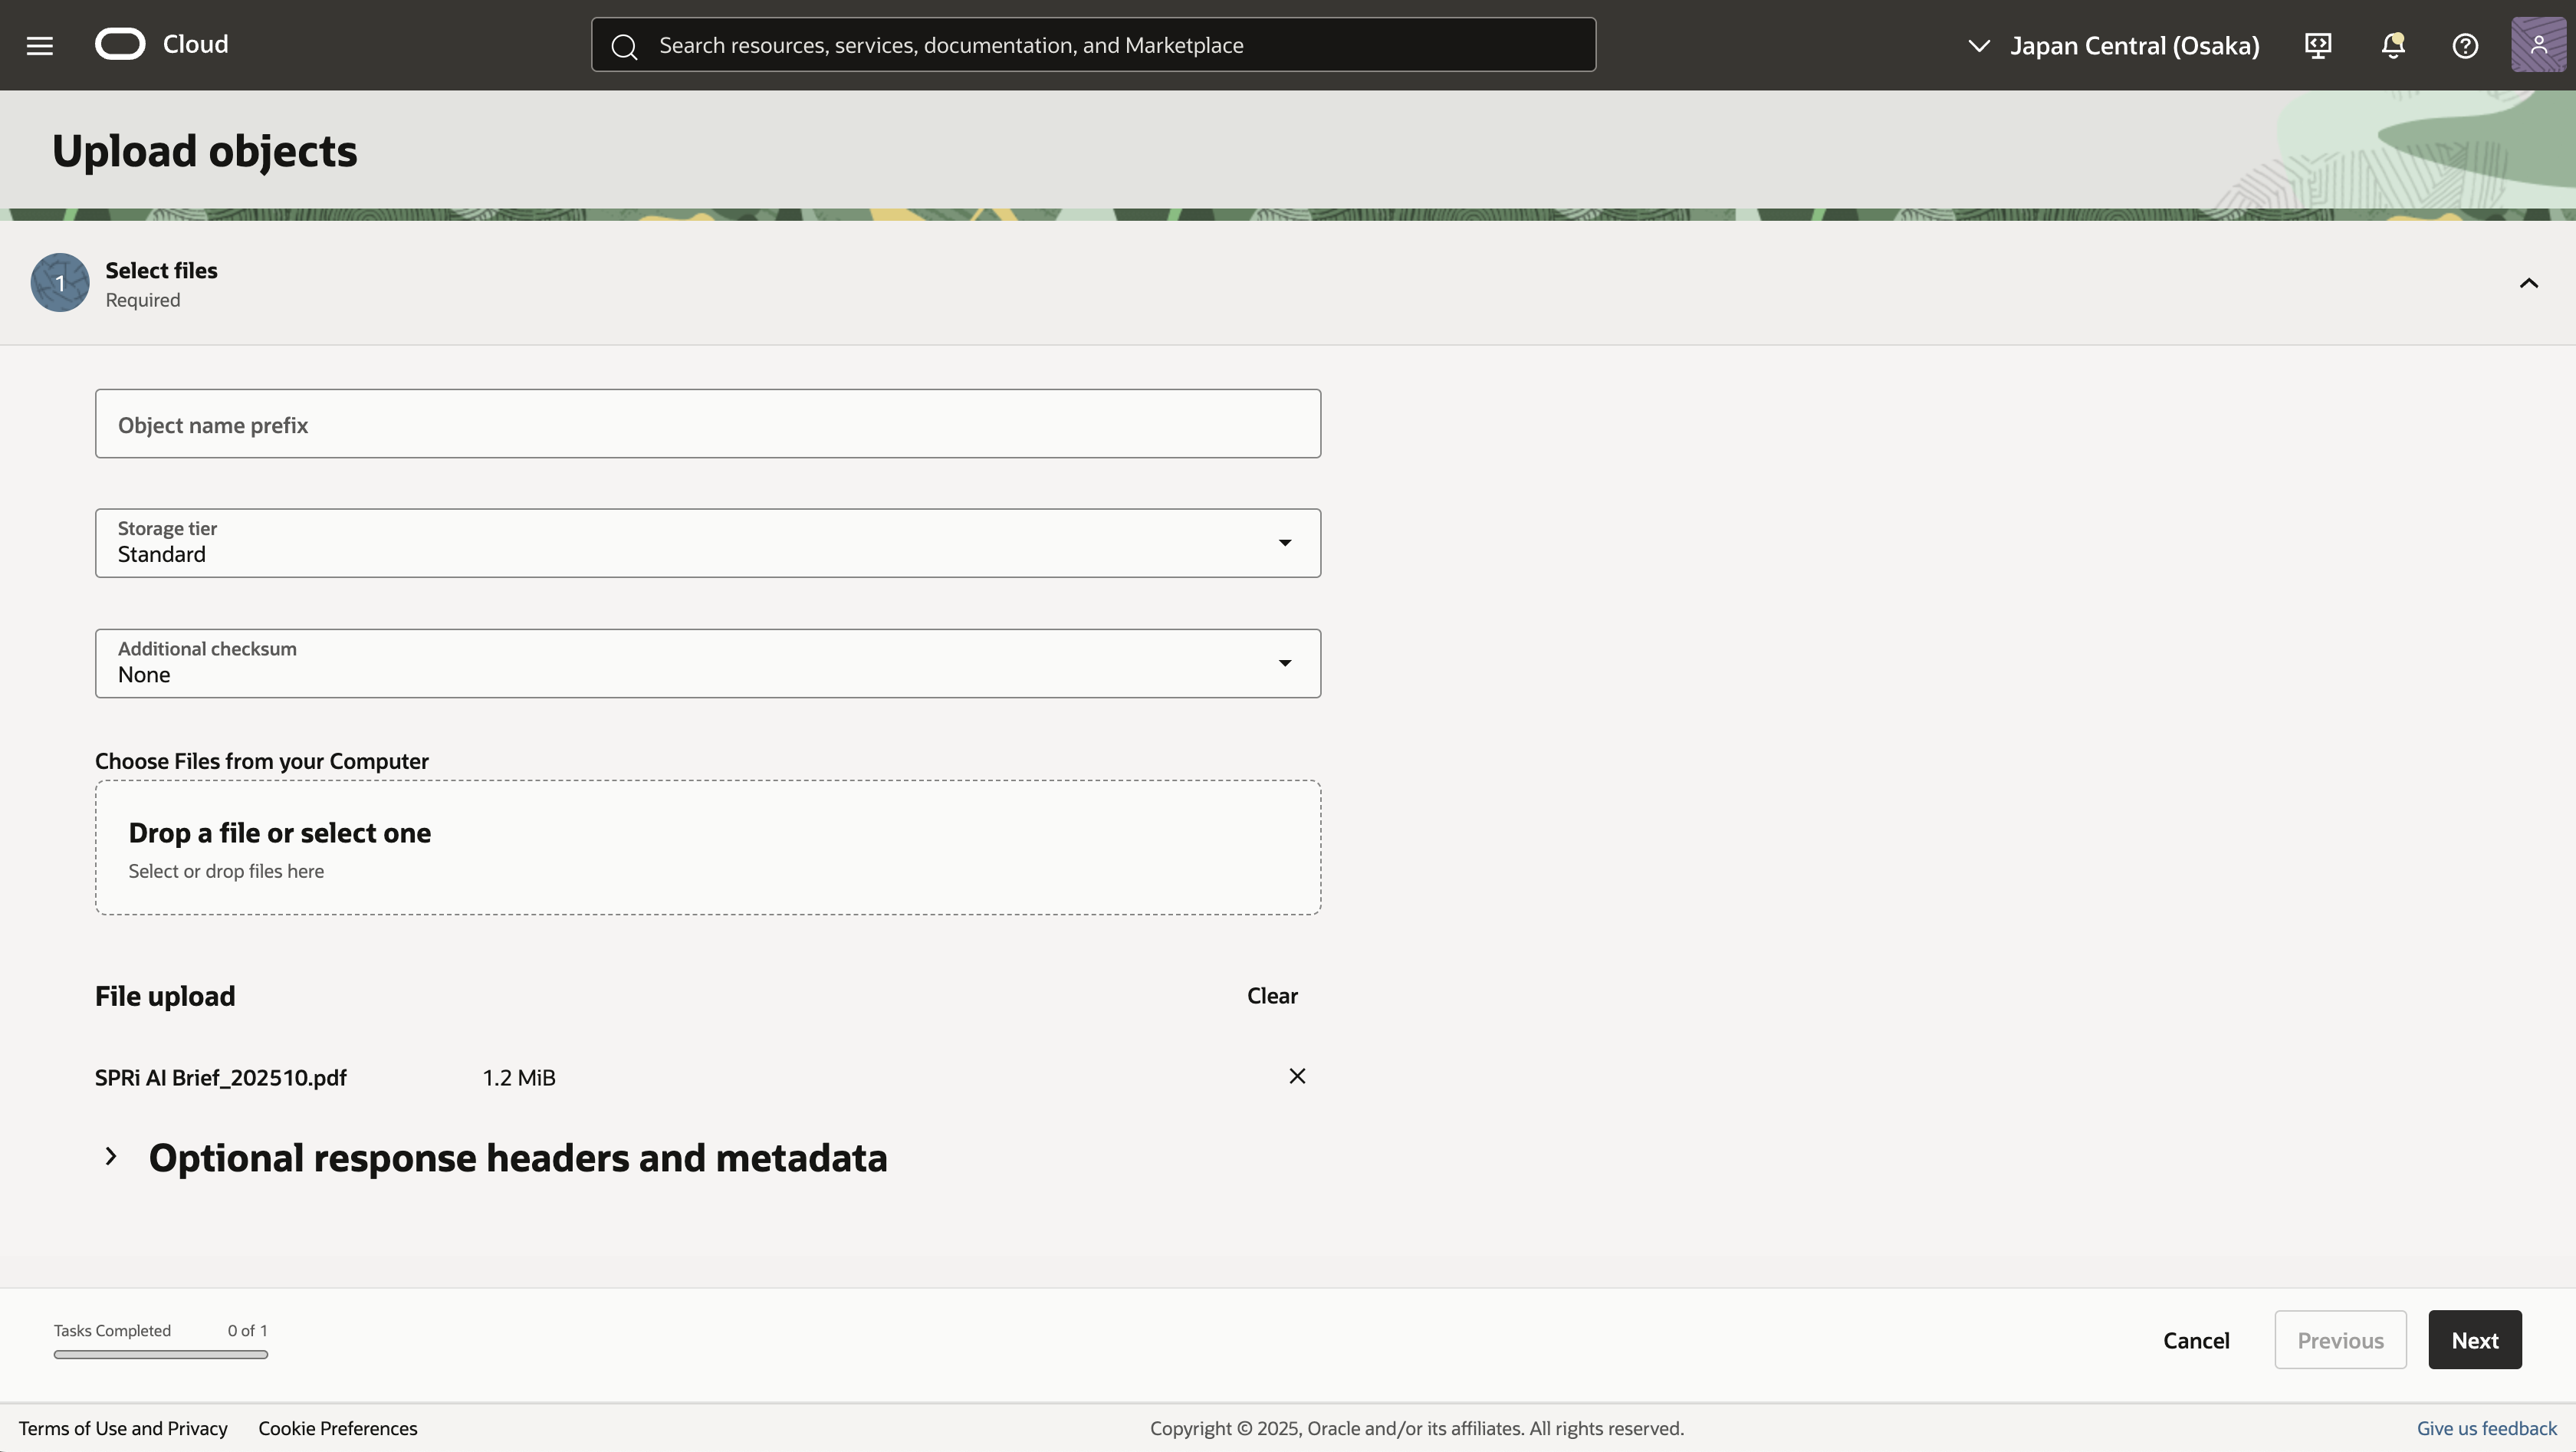Click the search magnifier icon
Screen dimensions: 2576x1452
(x=624, y=46)
